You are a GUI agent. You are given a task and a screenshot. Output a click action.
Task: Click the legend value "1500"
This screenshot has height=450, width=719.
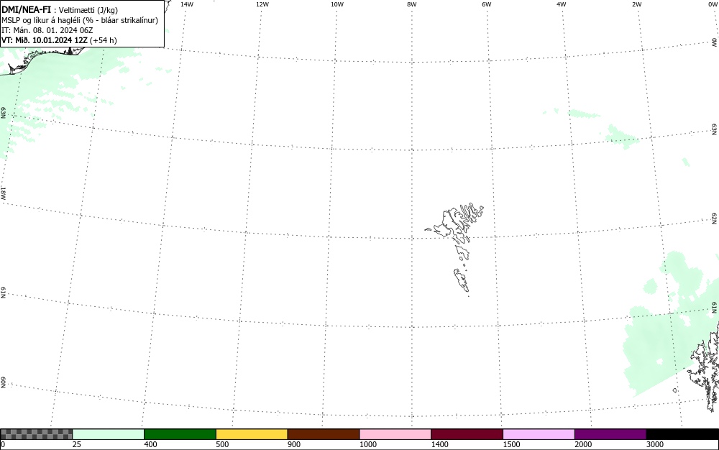point(511,444)
